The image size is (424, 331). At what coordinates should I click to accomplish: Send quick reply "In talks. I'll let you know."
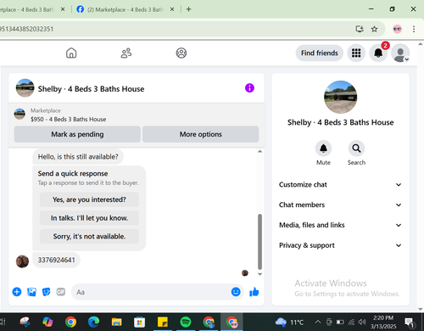point(89,218)
